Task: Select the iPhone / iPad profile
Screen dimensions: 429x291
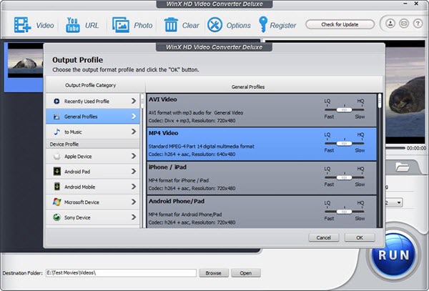Action: click(x=262, y=178)
